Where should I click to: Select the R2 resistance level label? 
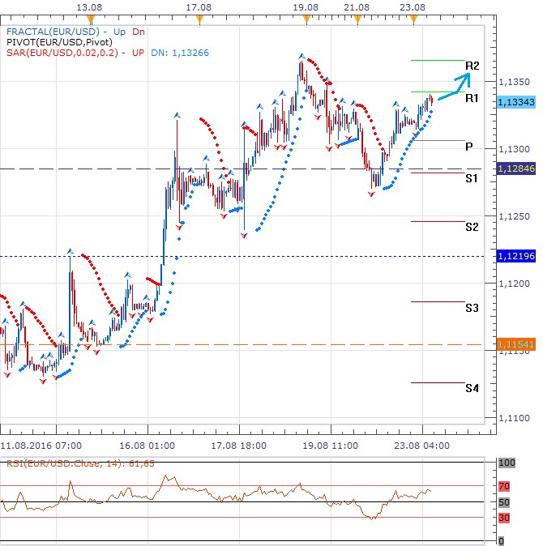point(472,66)
